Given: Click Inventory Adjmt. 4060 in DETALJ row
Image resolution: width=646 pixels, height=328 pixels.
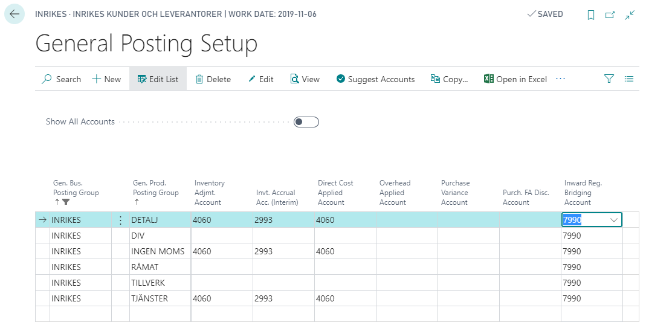Looking at the screenshot, I should click(x=222, y=220).
